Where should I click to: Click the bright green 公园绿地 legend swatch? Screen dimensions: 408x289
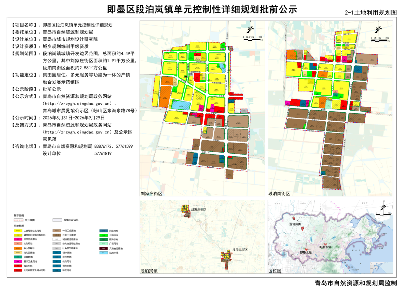103,235
